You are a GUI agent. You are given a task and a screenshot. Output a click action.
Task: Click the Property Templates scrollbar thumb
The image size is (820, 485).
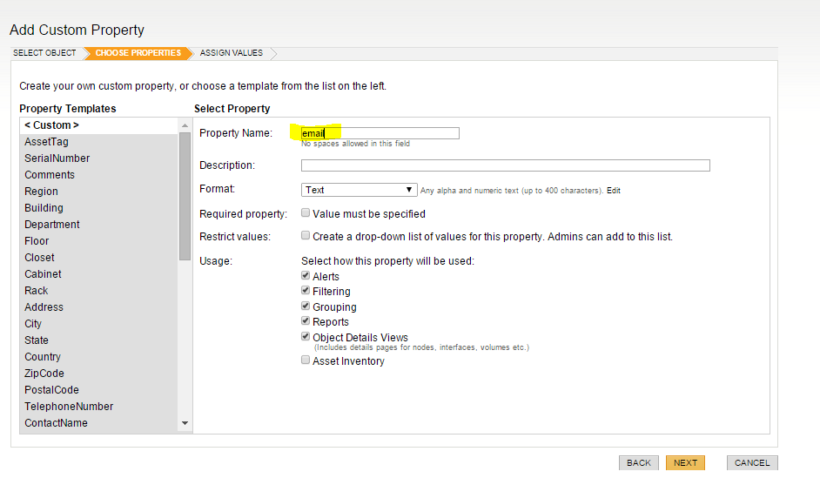185,196
